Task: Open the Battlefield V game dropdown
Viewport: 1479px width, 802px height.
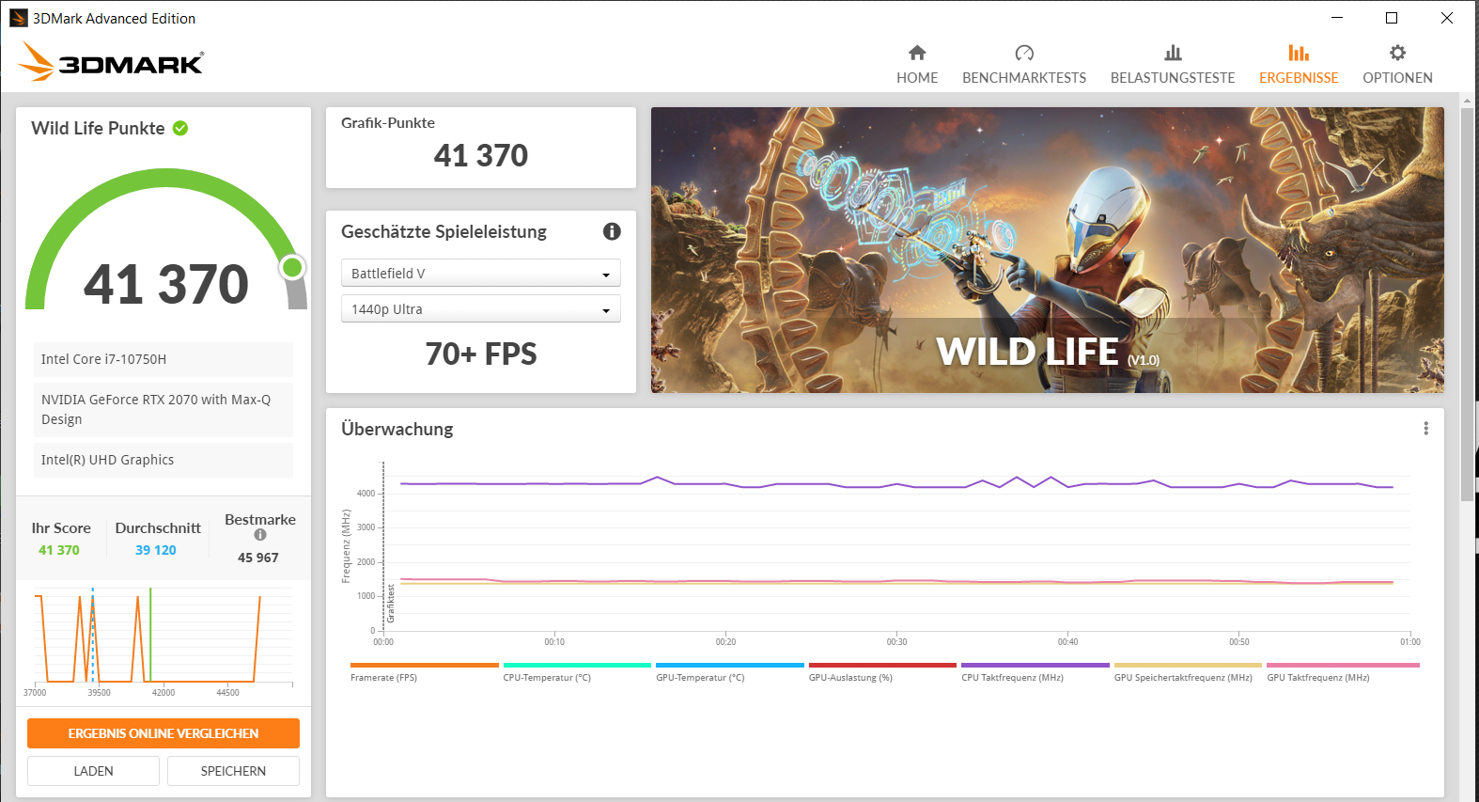Action: [x=480, y=274]
